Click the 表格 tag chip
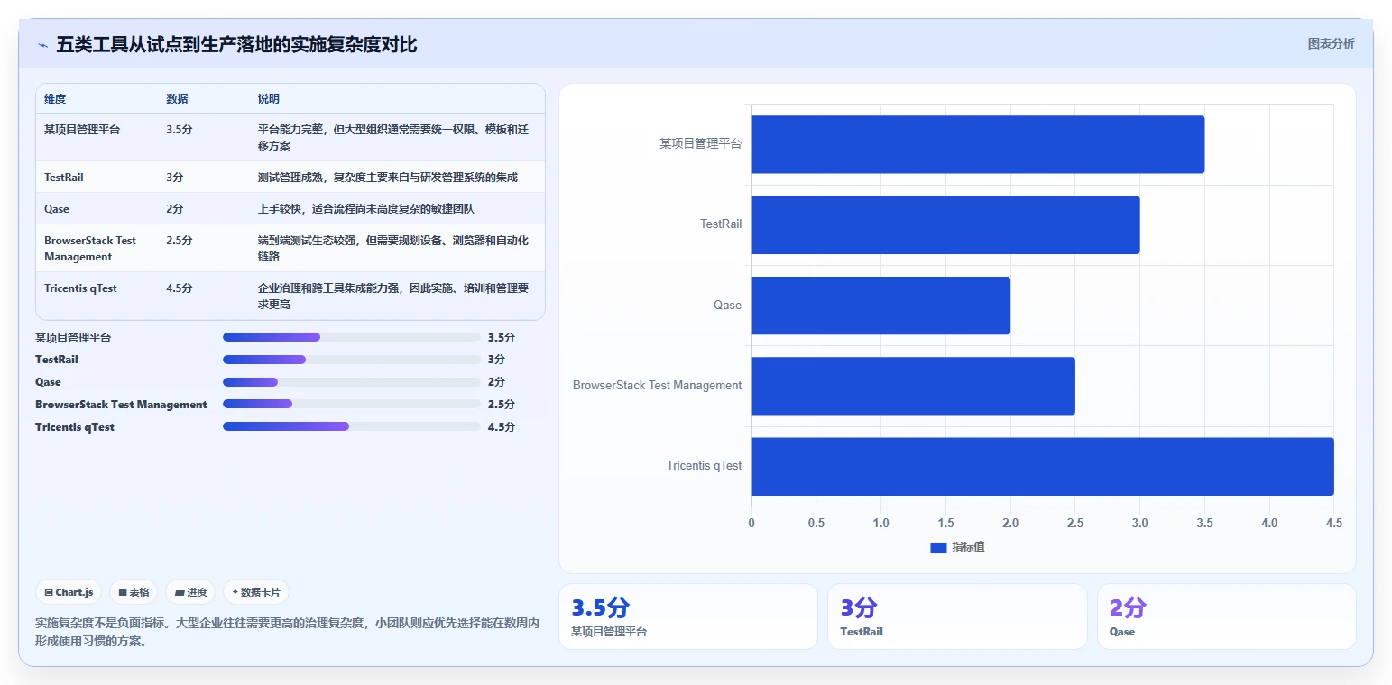 [x=134, y=592]
